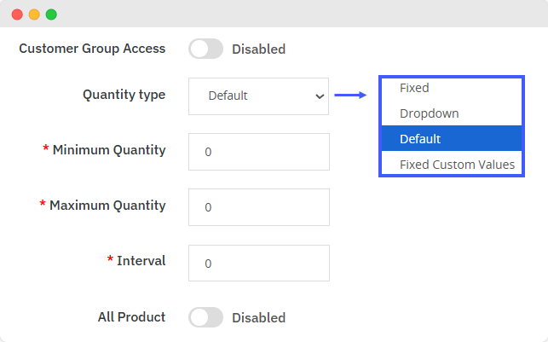
Task: Minimize window using yellow button
Action: click(x=34, y=14)
